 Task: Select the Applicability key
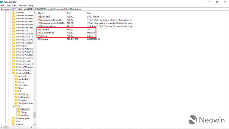[x=24, y=79]
